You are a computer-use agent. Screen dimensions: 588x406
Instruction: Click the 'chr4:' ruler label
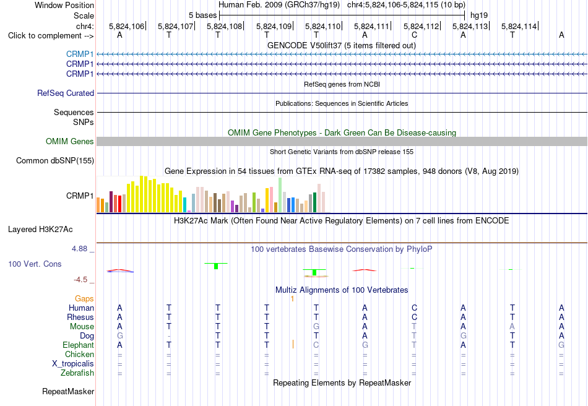85,26
